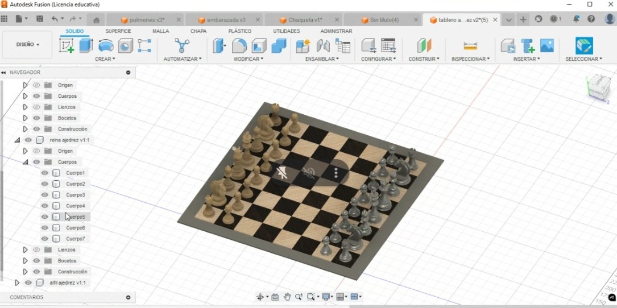Add a new design tab

tap(523, 19)
